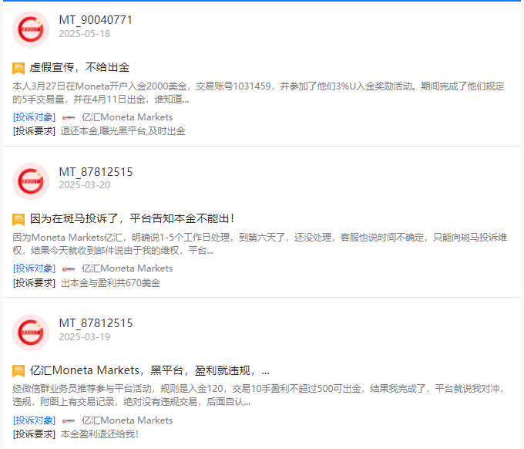Screen dimensions: 524x449
Task: Click Moneta logo in the 2025-03-20 complaint
Action: (x=69, y=269)
